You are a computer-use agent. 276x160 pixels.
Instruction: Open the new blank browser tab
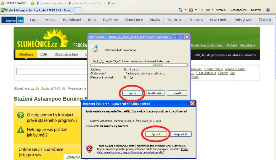pyautogui.click(x=78, y=11)
